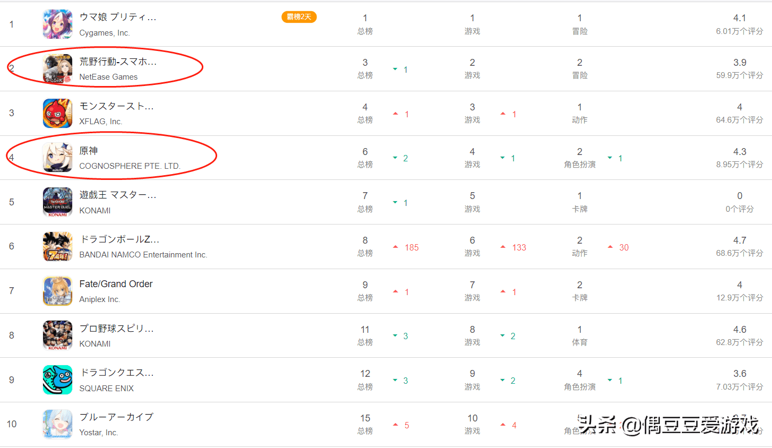Click 0个评分 for 遊戯王 マスター
Viewport: 772px width, 448px height.
click(x=740, y=209)
